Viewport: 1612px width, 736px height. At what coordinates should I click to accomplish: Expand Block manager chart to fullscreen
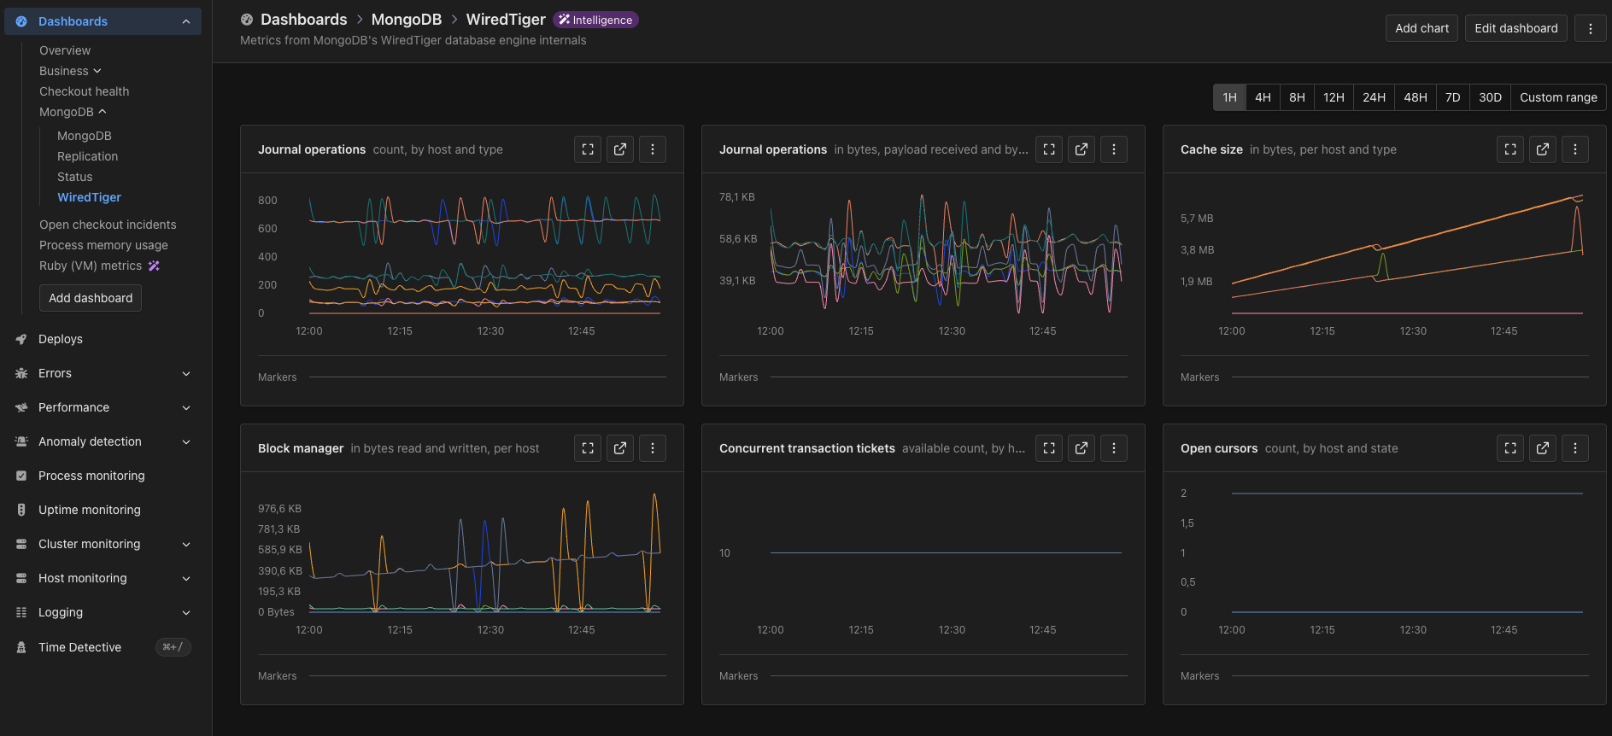588,448
